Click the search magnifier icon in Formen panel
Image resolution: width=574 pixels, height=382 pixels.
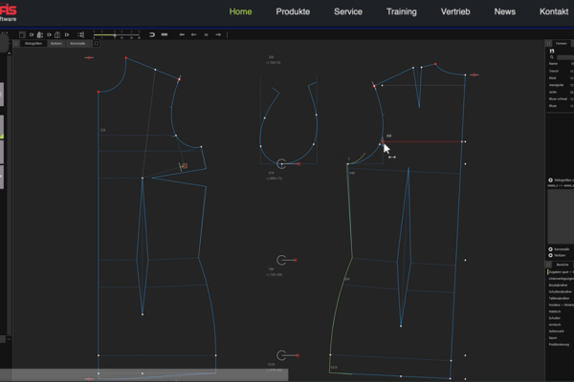pyautogui.click(x=551, y=57)
